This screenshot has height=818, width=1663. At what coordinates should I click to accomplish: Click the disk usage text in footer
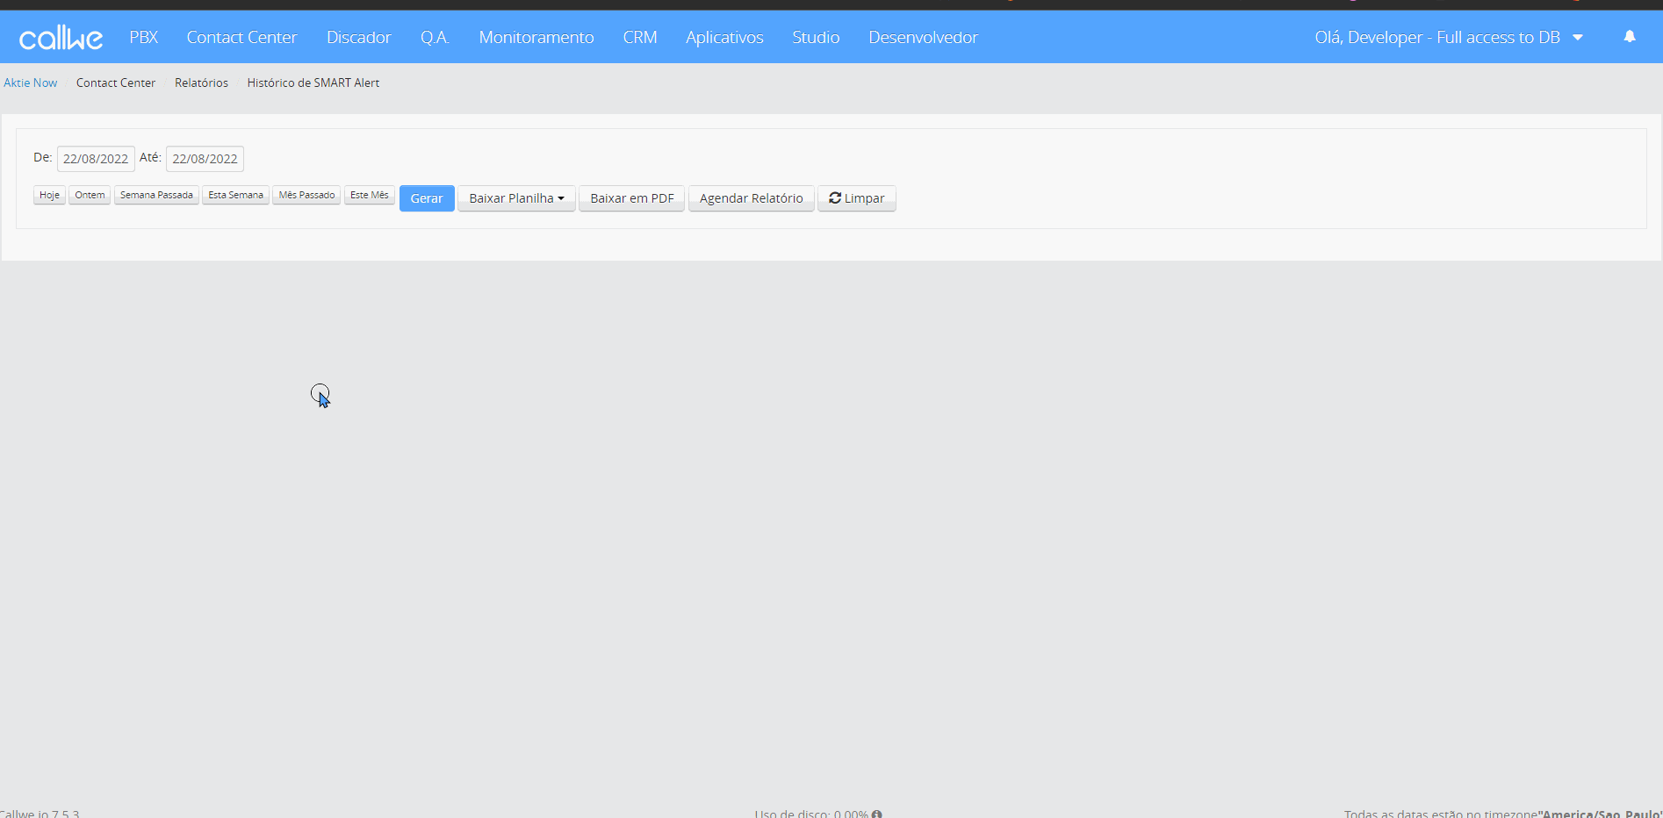coord(811,814)
